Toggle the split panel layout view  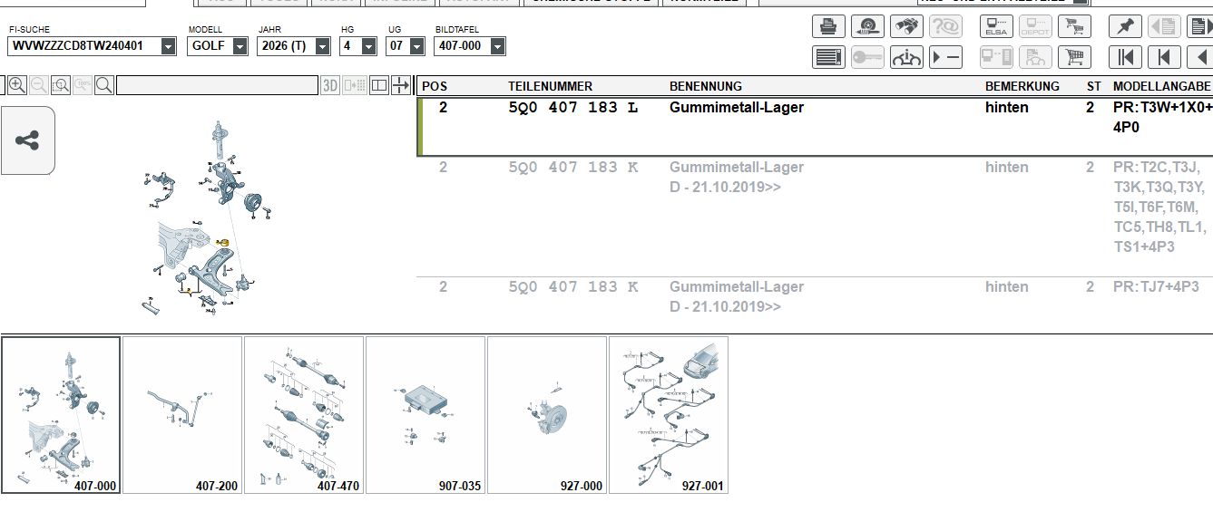(378, 86)
